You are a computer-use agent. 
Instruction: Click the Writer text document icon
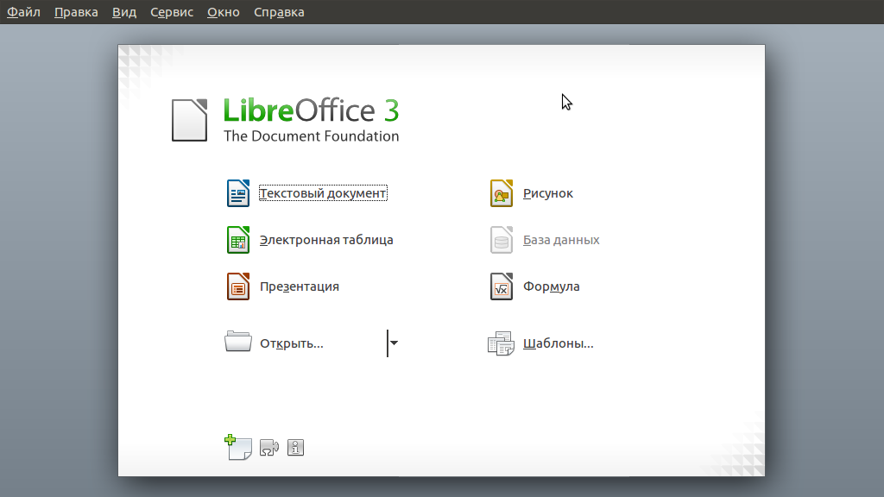click(x=238, y=193)
